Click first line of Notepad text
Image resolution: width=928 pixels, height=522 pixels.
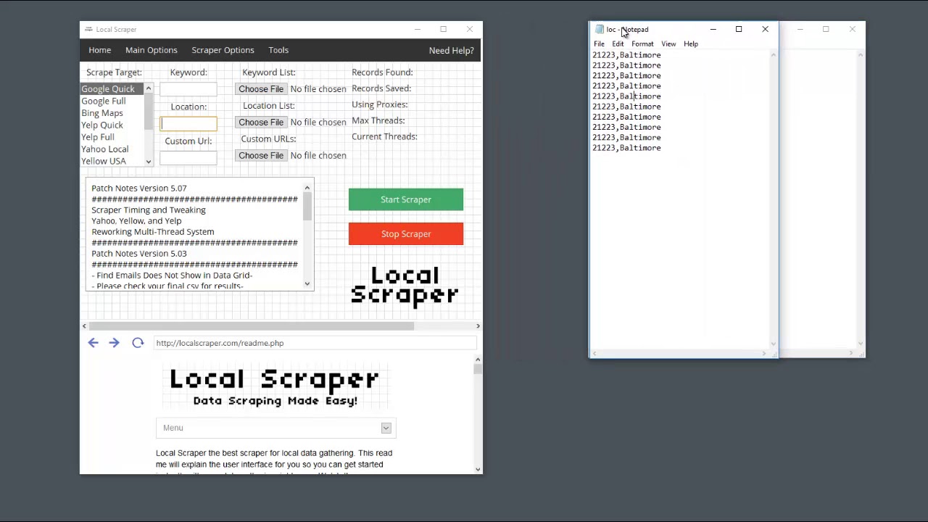[x=626, y=55]
